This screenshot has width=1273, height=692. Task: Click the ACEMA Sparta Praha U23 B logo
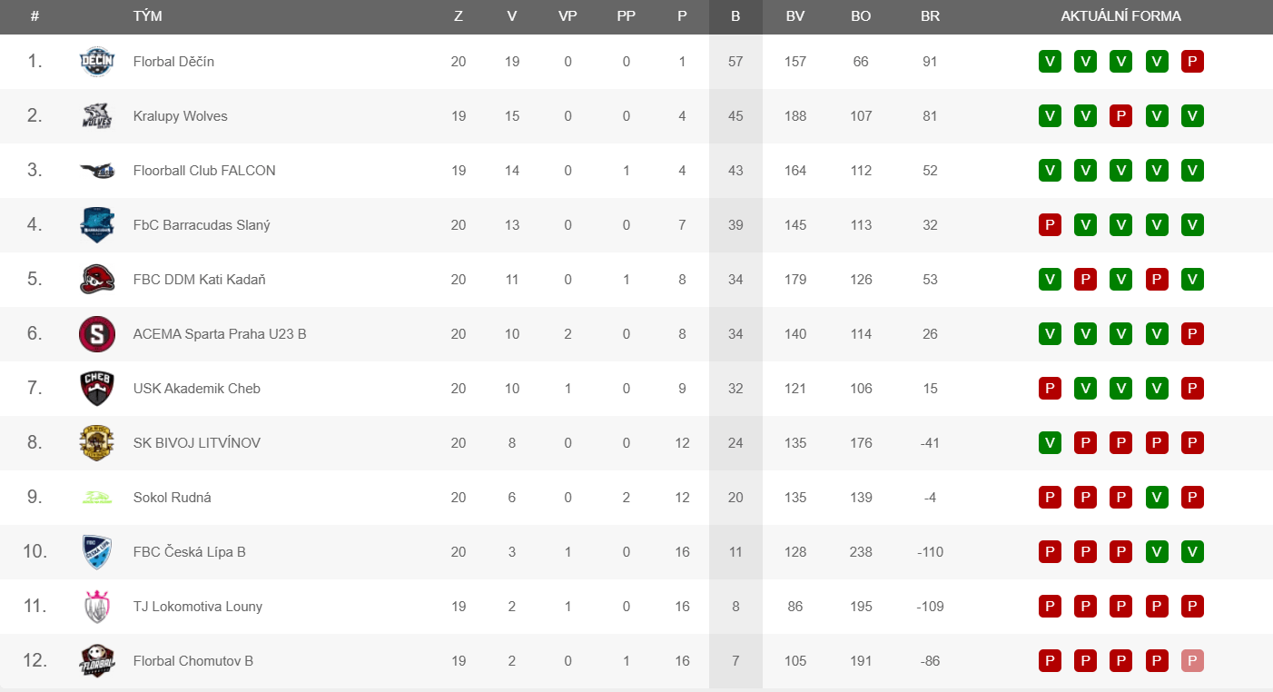97,334
